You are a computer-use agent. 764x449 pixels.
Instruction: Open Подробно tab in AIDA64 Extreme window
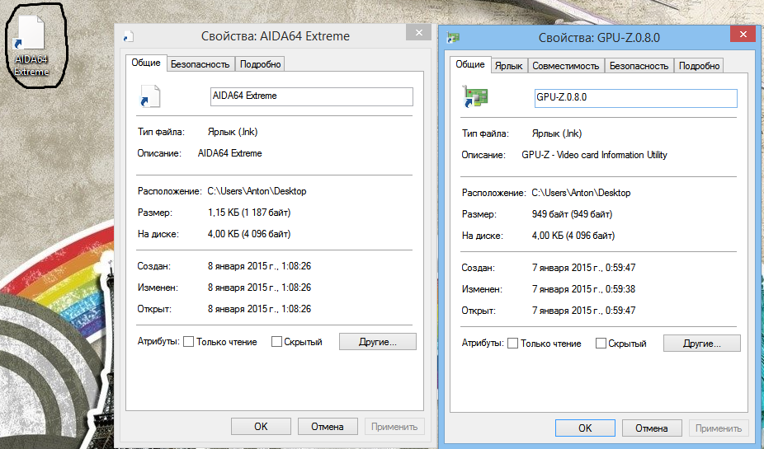point(260,64)
